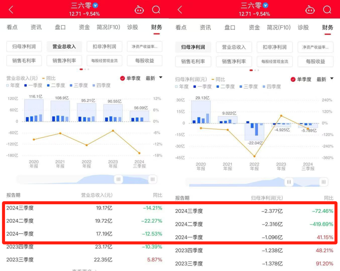Open the robot assistant icon in left panel
The height and width of the screenshot is (271, 340).
click(x=139, y=10)
